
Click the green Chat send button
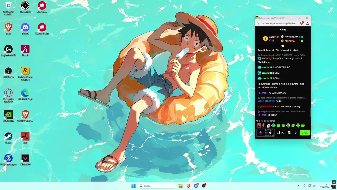305,133
